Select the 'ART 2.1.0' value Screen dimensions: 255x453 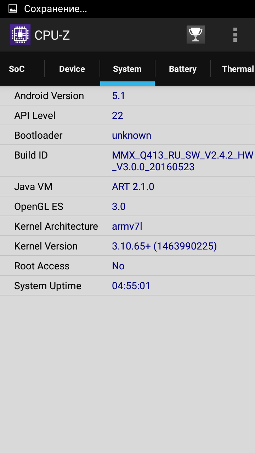coord(133,187)
